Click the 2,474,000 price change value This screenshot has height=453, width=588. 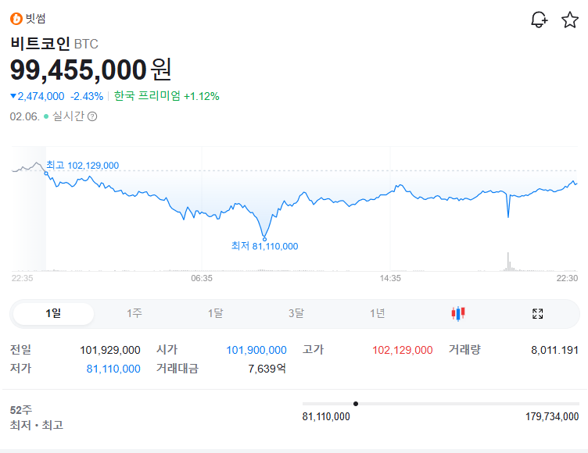point(41,96)
